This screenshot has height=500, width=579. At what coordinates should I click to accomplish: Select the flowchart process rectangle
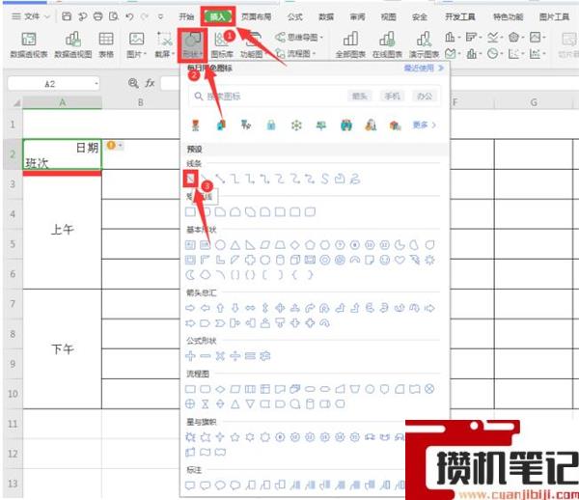coord(190,389)
